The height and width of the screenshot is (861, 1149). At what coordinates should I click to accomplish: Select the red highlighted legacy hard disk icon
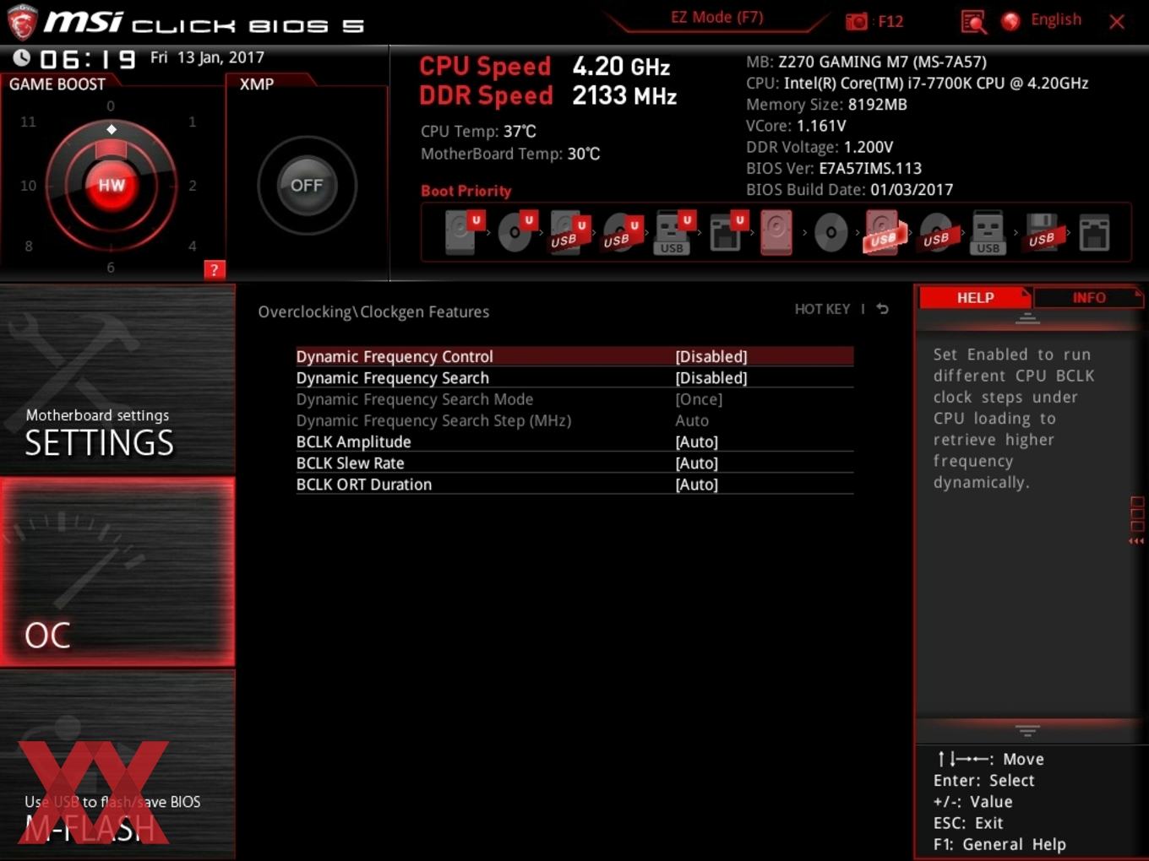tap(776, 232)
